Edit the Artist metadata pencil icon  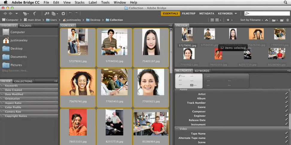click(287, 94)
